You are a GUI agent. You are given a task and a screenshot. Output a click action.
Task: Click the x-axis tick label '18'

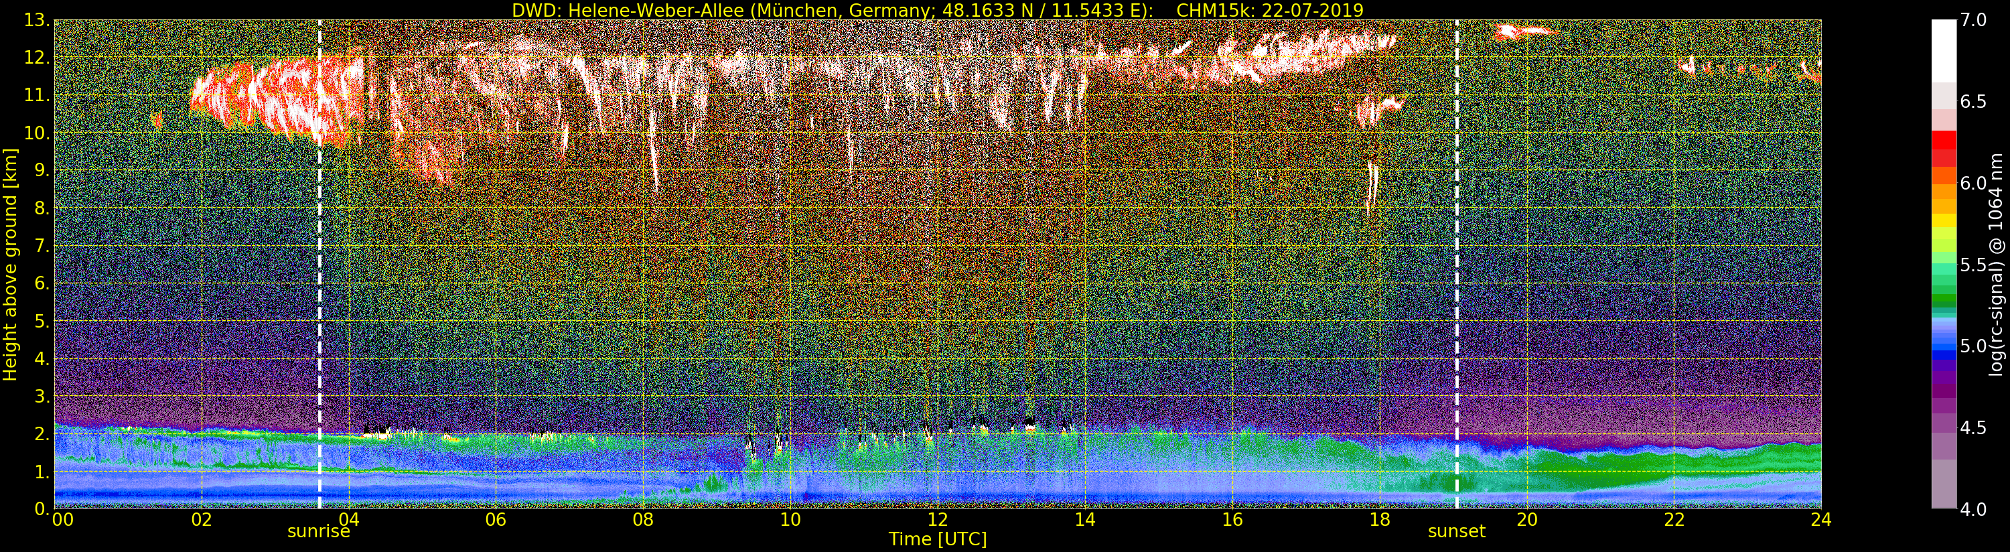click(1380, 520)
